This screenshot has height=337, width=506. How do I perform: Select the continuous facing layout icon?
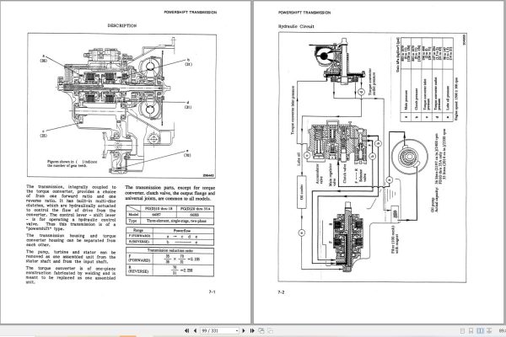pos(489,330)
